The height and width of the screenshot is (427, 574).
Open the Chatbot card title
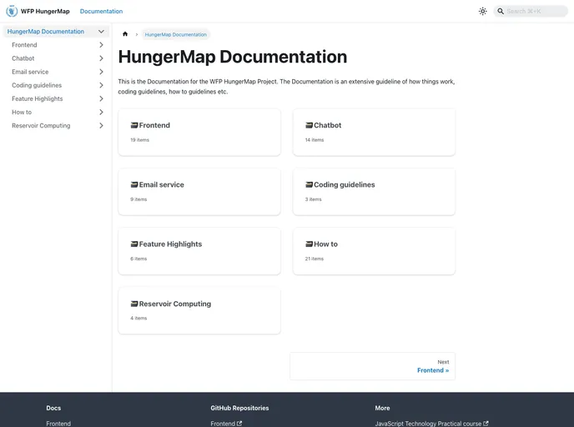coord(328,125)
